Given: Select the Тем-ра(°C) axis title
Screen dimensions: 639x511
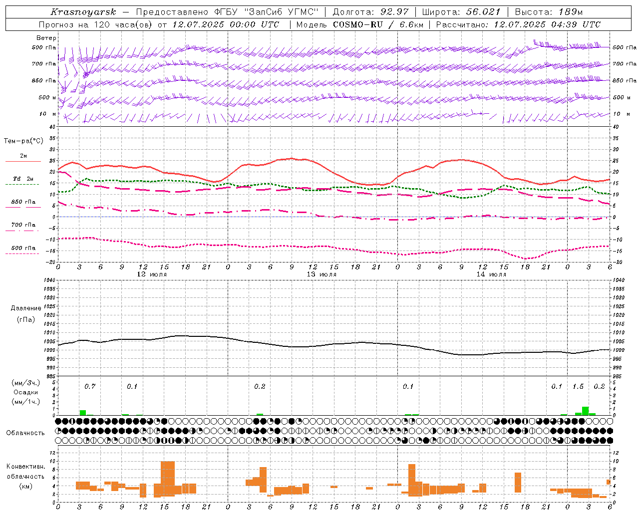Looking at the screenshot, I should tap(23, 141).
